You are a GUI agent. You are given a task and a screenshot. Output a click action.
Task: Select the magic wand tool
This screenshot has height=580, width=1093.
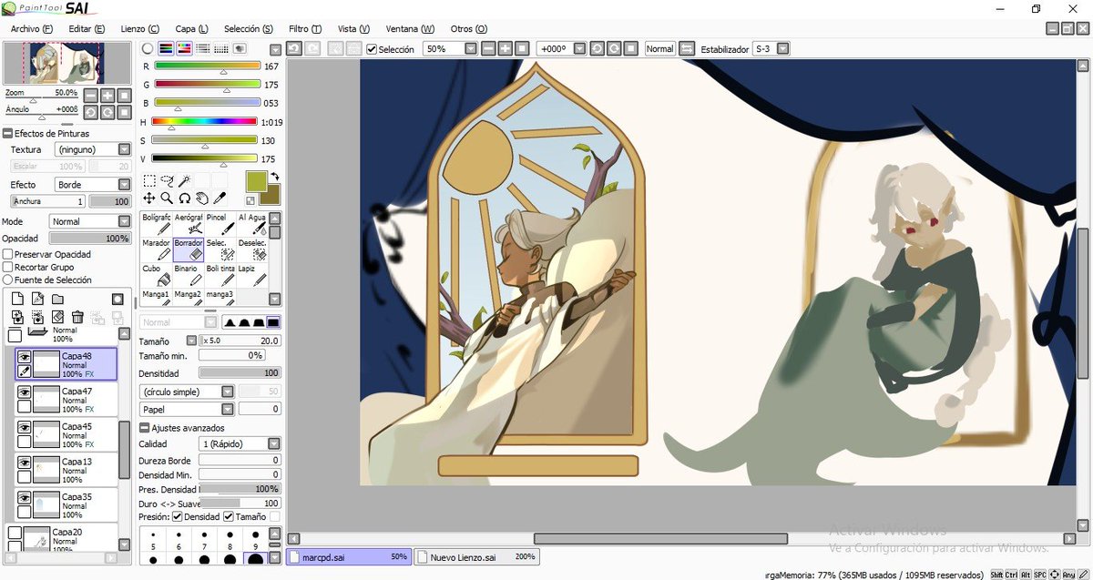click(184, 180)
